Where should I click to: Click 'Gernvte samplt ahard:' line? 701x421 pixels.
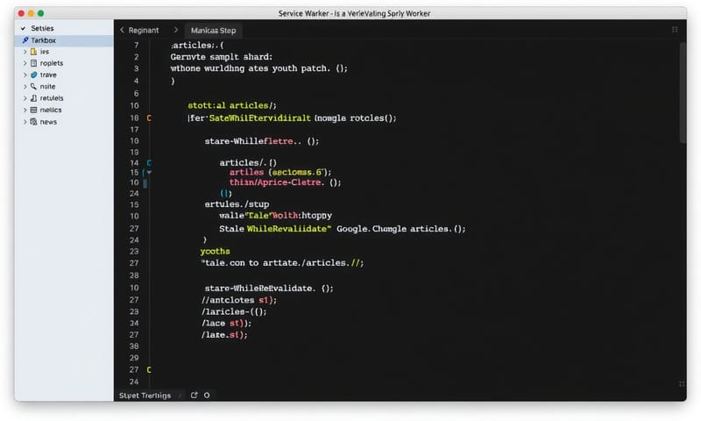coord(222,57)
